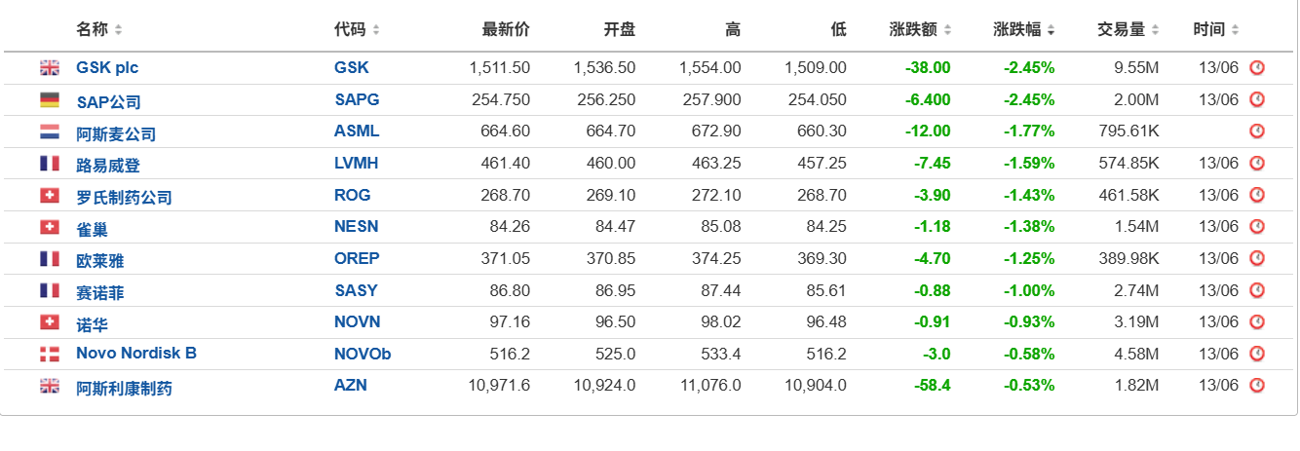Click the clock icon in GSK plc row
Viewport: 1300px width, 451px height.
(x=1257, y=68)
